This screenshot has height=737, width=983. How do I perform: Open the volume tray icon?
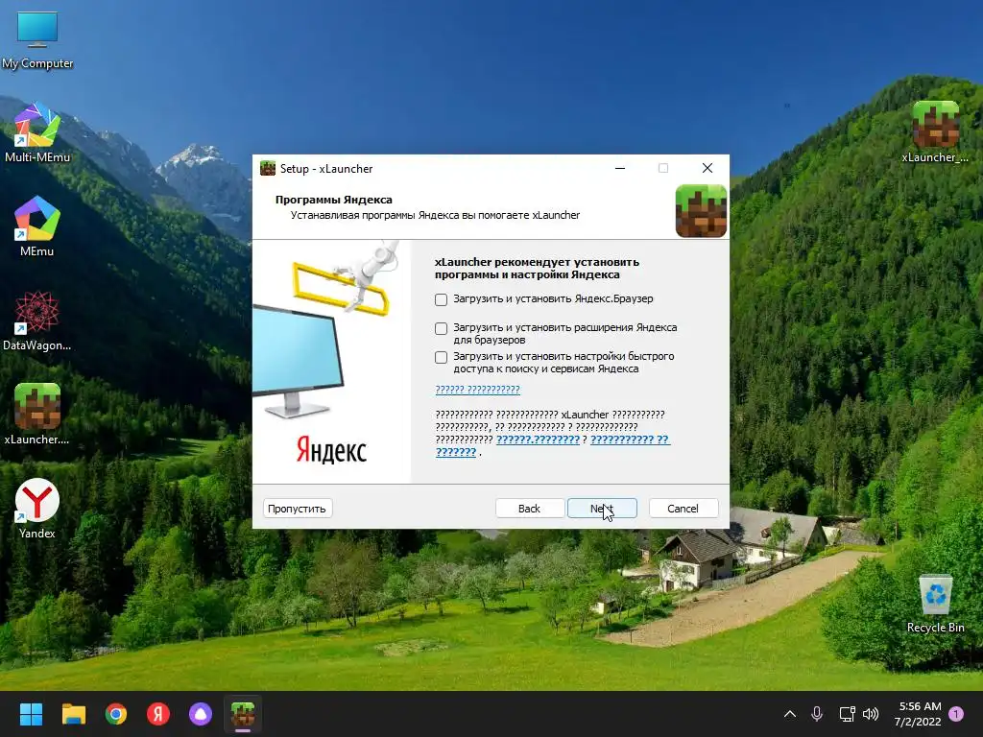871,714
